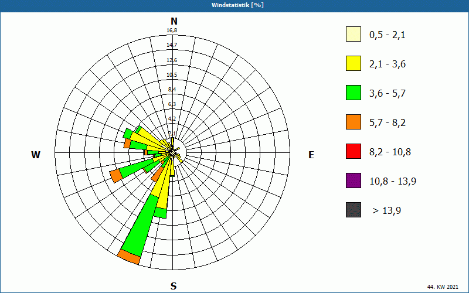Click the 8,4 axis value
469x293 pixels.
[x=172, y=90]
